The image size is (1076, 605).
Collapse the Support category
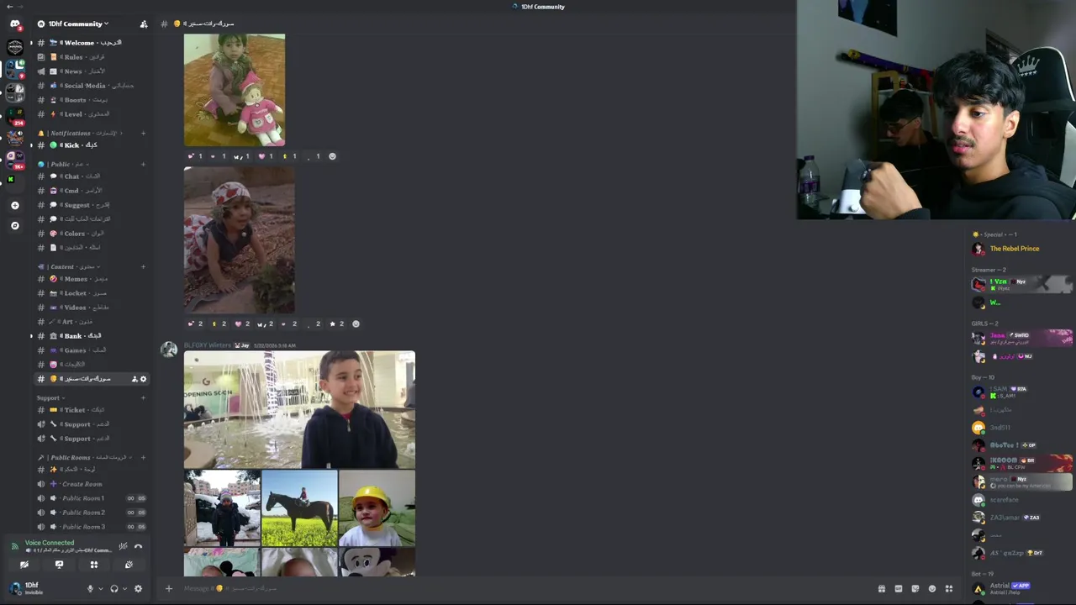(x=50, y=397)
